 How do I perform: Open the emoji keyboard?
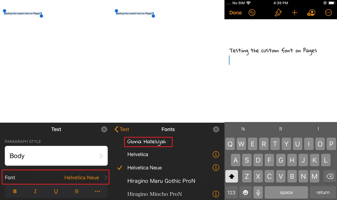pyautogui.click(x=245, y=192)
